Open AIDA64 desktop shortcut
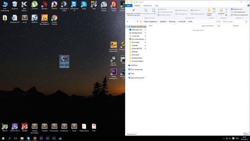This screenshot has height=141, width=250. pos(25,128)
